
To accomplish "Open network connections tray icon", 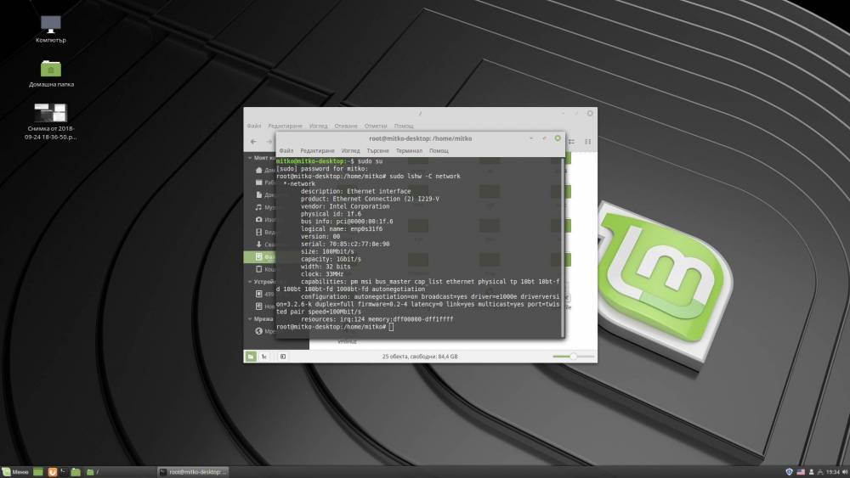I will click(x=820, y=472).
